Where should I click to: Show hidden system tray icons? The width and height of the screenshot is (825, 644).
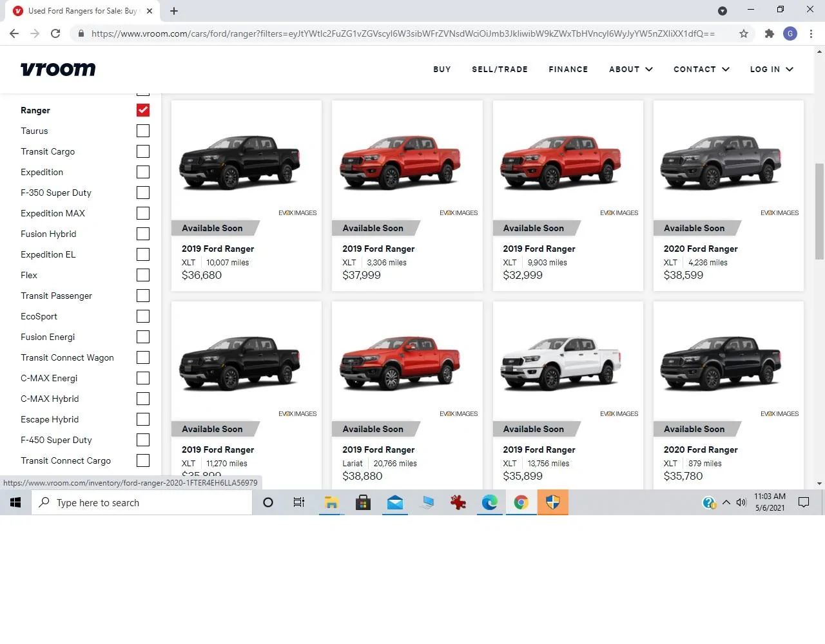click(726, 502)
